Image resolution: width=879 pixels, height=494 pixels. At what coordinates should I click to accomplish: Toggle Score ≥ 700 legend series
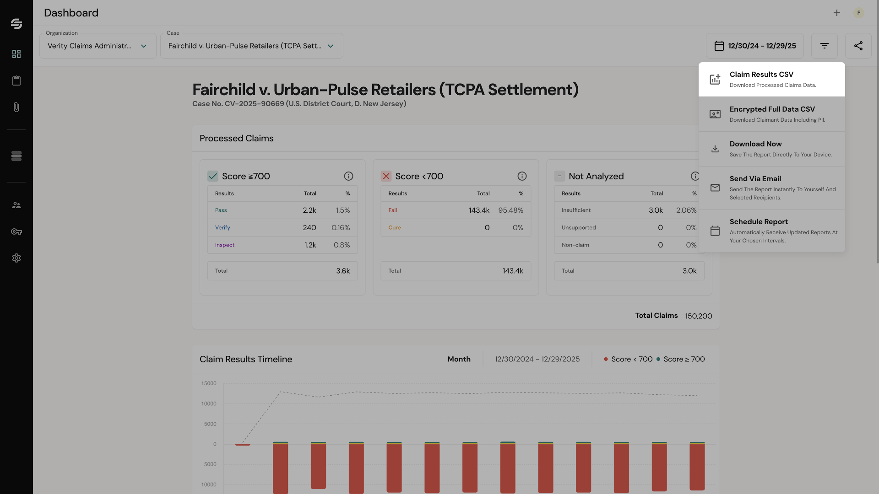[x=680, y=359]
